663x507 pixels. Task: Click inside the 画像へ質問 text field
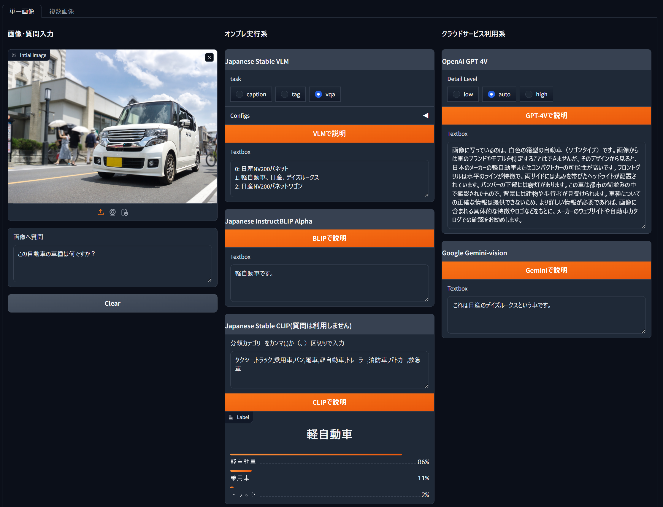(112, 264)
